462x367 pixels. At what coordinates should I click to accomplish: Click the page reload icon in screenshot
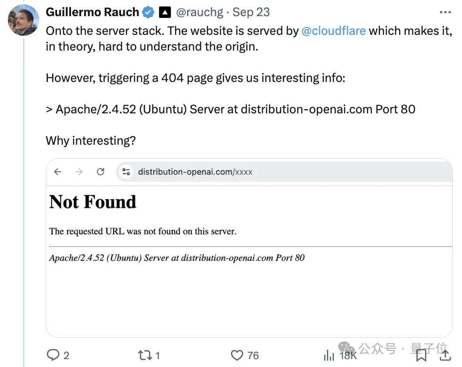click(x=101, y=172)
